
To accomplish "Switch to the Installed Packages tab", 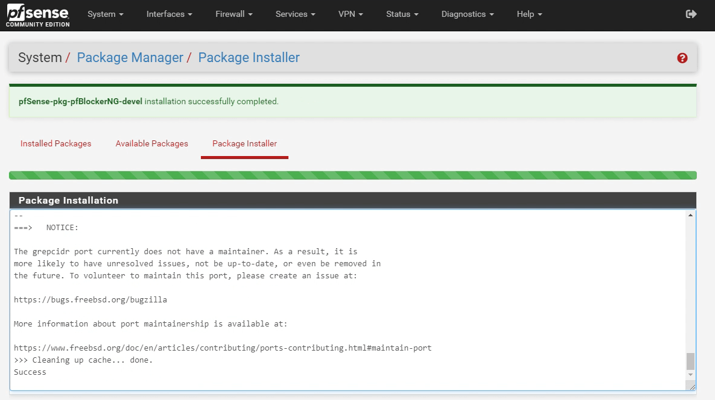I will [x=56, y=143].
